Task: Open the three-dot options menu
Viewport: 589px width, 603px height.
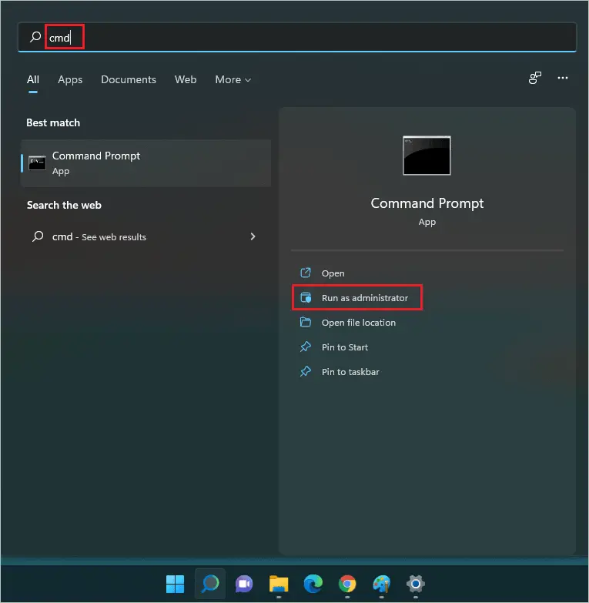Action: click(563, 78)
